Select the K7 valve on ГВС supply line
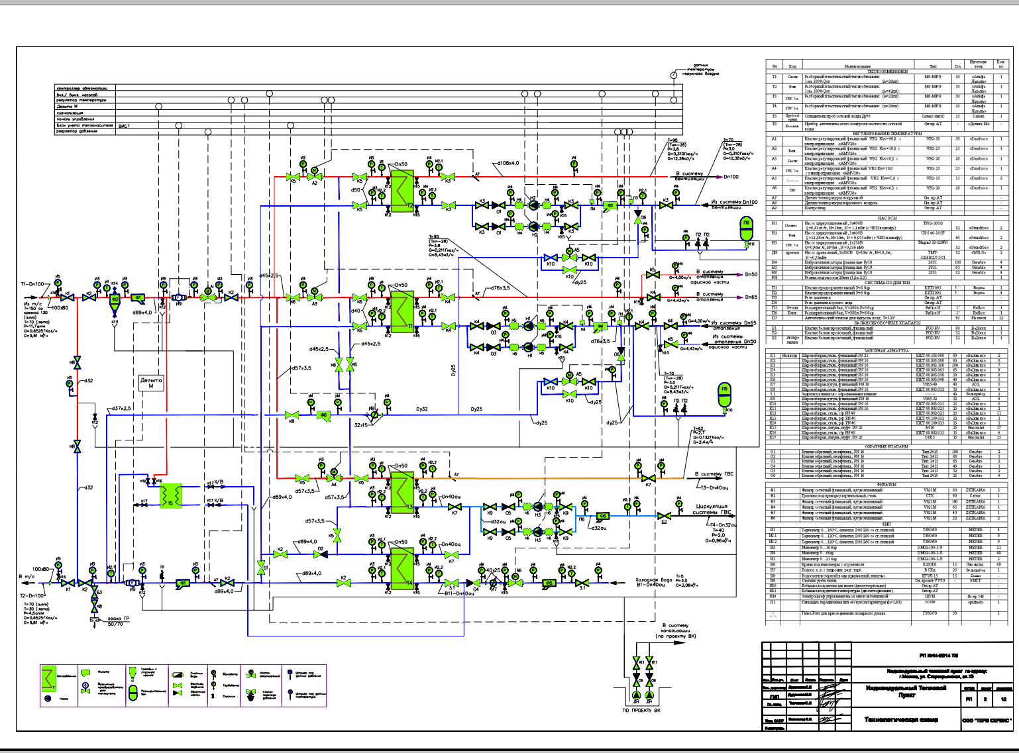Viewport: 1019px width, 753px height. 648,478
